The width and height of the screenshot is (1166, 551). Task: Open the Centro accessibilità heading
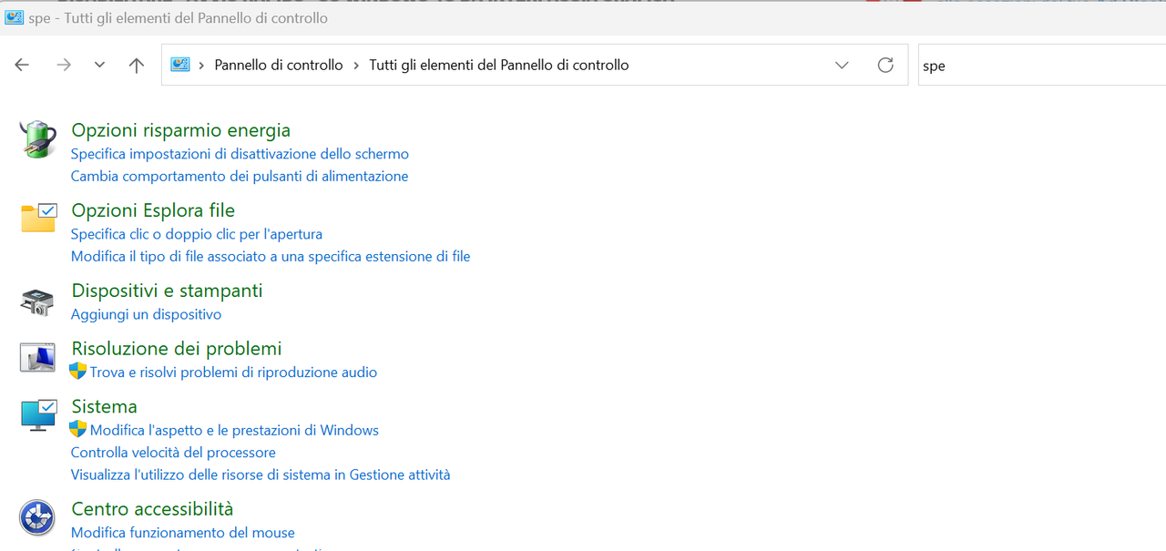(x=153, y=509)
